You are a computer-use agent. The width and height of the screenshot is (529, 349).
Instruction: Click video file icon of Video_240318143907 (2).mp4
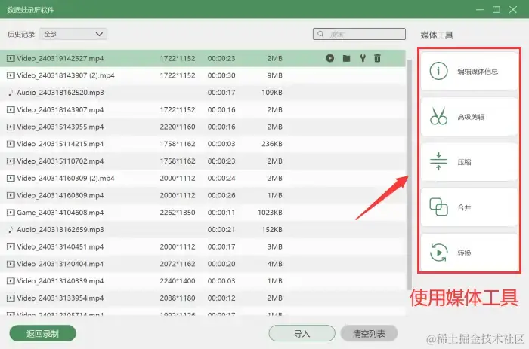coord(11,75)
